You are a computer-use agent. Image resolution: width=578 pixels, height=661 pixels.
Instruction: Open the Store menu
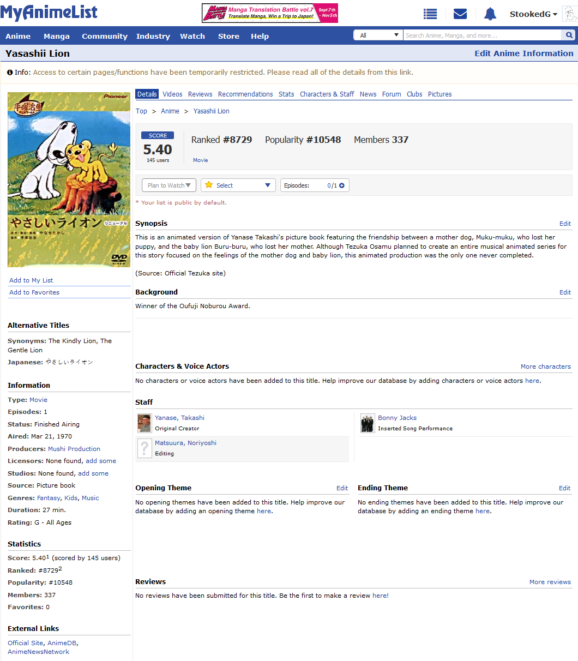click(x=228, y=36)
